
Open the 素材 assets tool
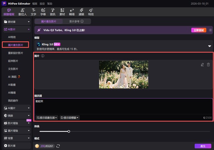62,12
